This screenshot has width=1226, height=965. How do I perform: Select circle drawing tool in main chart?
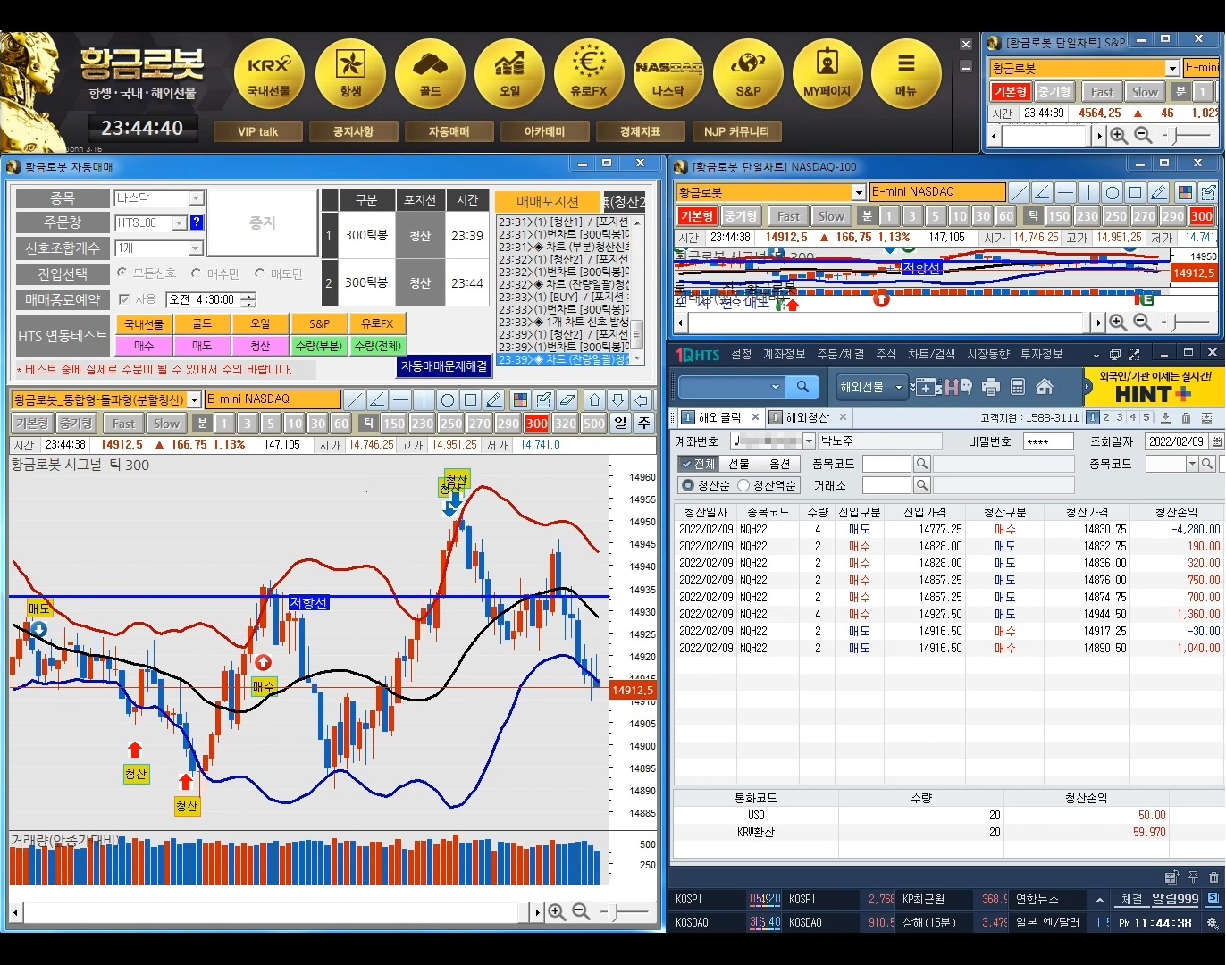pyautogui.click(x=448, y=399)
